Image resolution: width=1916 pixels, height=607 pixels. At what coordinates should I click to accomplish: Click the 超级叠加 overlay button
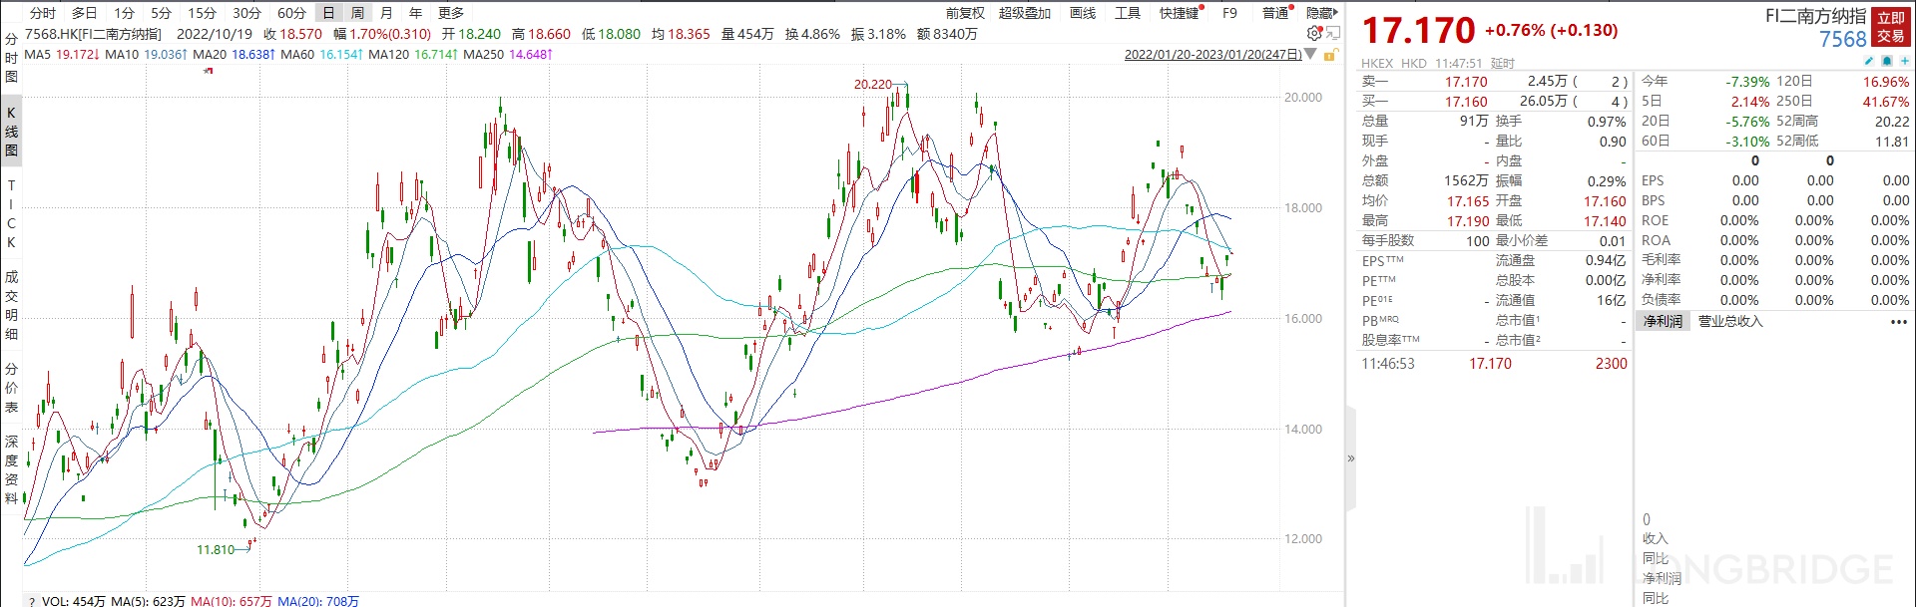[x=1025, y=13]
